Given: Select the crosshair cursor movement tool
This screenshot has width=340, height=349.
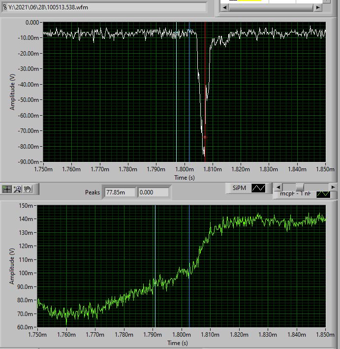Looking at the screenshot, I should pos(7,189).
